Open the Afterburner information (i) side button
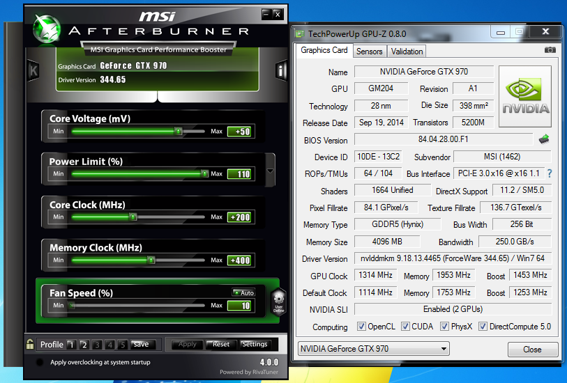 (x=281, y=71)
